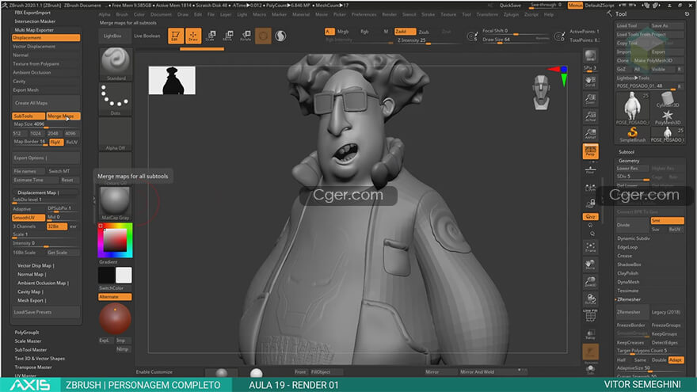Click the Zoom document icon
The width and height of the screenshot is (697, 392).
[590, 99]
